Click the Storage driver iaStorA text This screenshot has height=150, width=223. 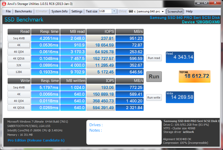[179, 132]
